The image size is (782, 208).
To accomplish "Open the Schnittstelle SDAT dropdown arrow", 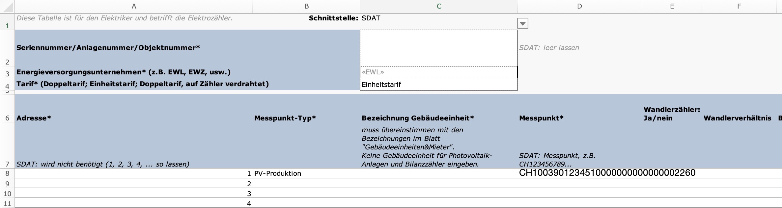I will click(523, 24).
